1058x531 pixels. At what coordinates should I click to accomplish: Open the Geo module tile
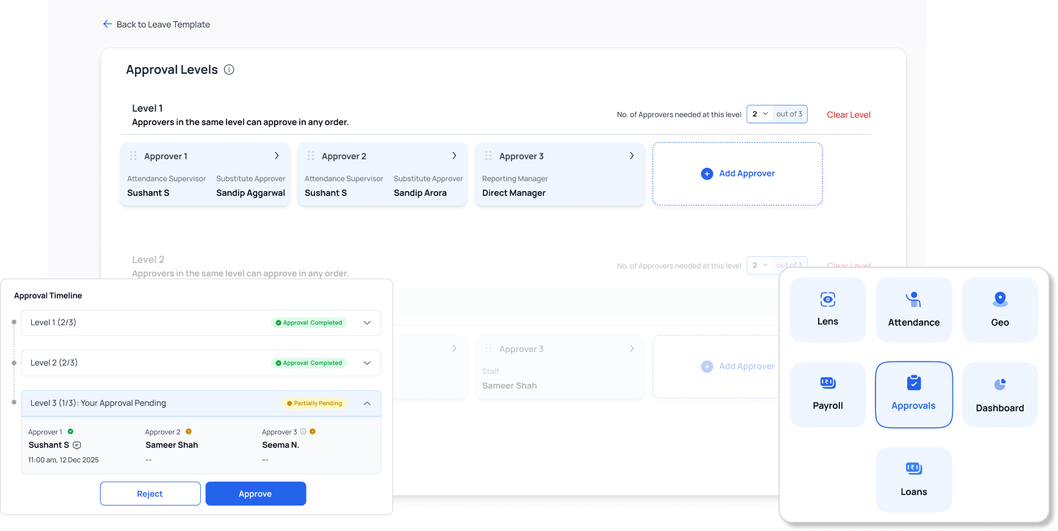click(x=1000, y=309)
